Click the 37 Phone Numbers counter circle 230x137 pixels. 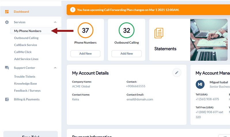tap(85, 30)
